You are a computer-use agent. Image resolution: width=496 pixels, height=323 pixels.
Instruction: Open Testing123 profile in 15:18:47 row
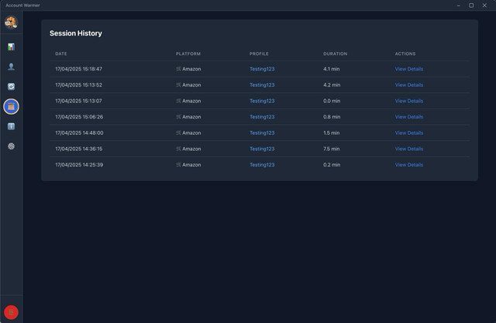(x=262, y=69)
